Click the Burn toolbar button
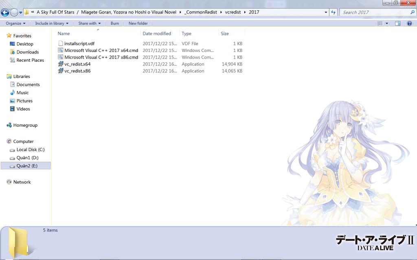Image resolution: width=417 pixels, height=260 pixels. click(x=114, y=23)
